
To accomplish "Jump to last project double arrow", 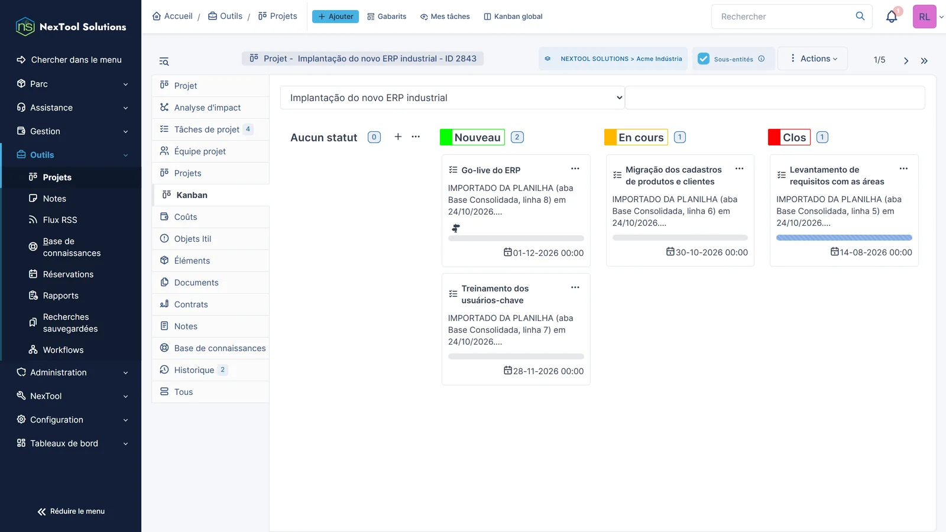I will click(x=924, y=61).
